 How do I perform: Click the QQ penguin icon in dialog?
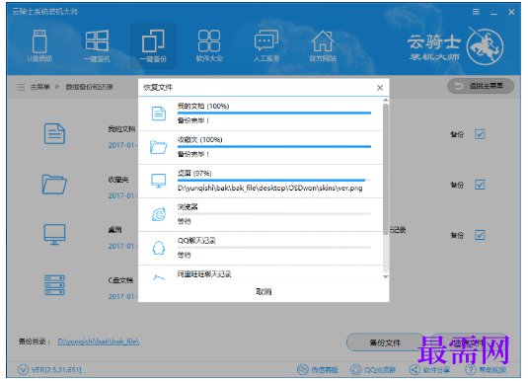[159, 248]
